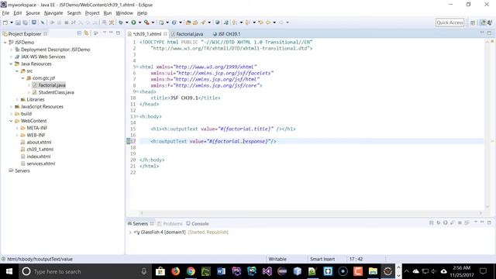The width and height of the screenshot is (496, 279).
Task: Open the Window menu
Action: click(124, 13)
